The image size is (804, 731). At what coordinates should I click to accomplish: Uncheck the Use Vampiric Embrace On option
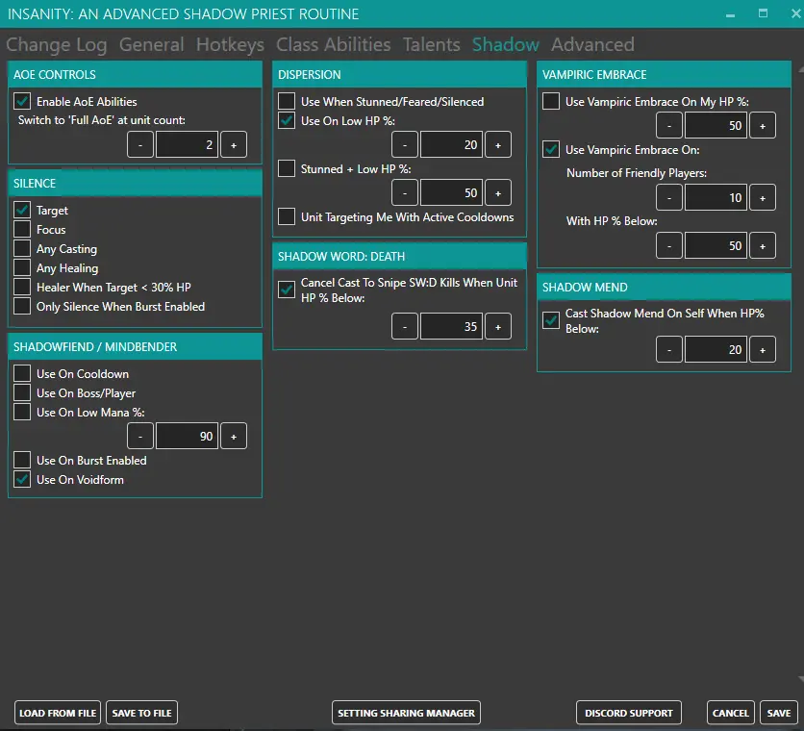coord(551,149)
